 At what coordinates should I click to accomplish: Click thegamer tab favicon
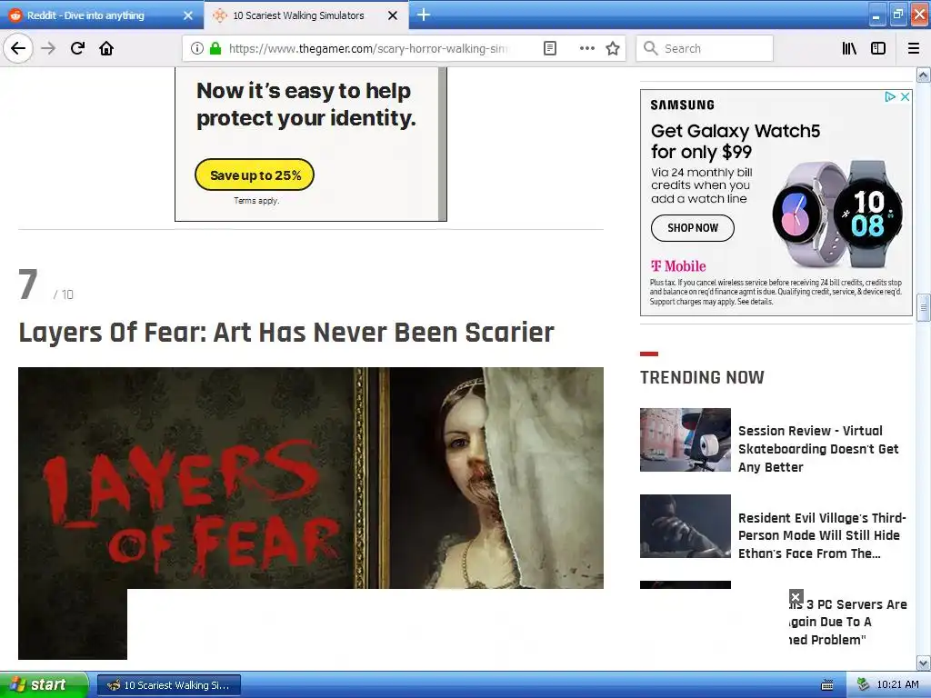click(x=220, y=15)
